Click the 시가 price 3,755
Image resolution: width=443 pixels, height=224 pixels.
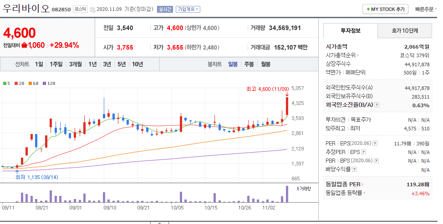tap(125, 47)
